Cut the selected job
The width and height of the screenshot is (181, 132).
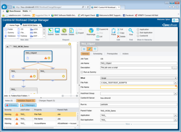[x=120, y=29]
